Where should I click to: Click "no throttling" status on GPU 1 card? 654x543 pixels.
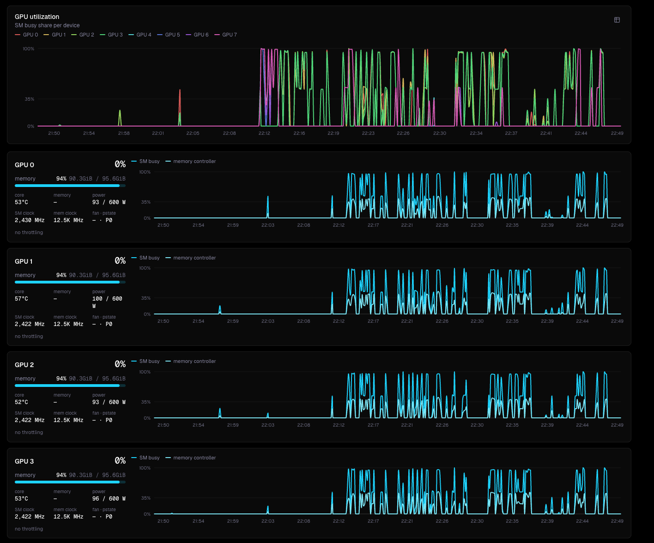pos(29,337)
